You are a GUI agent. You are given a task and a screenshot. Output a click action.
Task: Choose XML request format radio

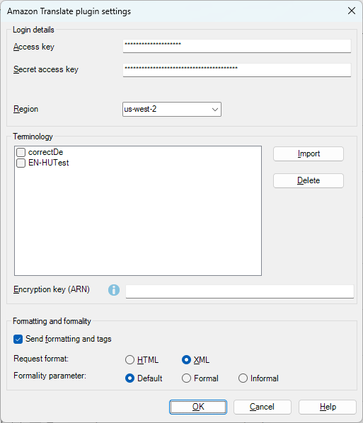[186, 359]
